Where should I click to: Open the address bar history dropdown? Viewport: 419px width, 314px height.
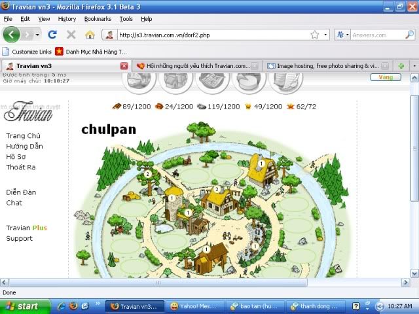(x=325, y=35)
